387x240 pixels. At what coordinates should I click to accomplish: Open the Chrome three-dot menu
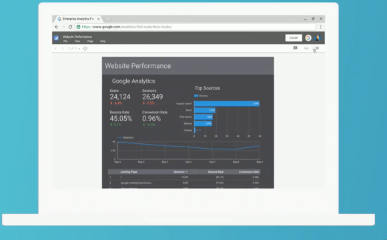(320, 27)
